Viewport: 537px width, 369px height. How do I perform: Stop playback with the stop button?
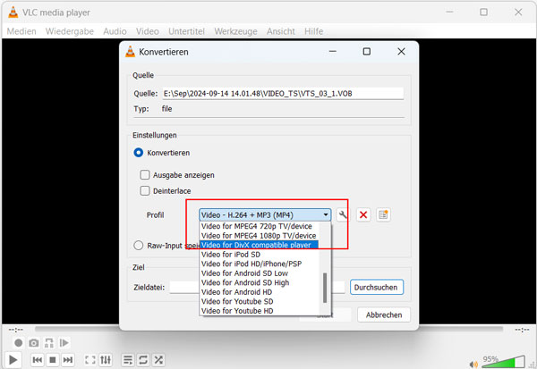click(53, 360)
